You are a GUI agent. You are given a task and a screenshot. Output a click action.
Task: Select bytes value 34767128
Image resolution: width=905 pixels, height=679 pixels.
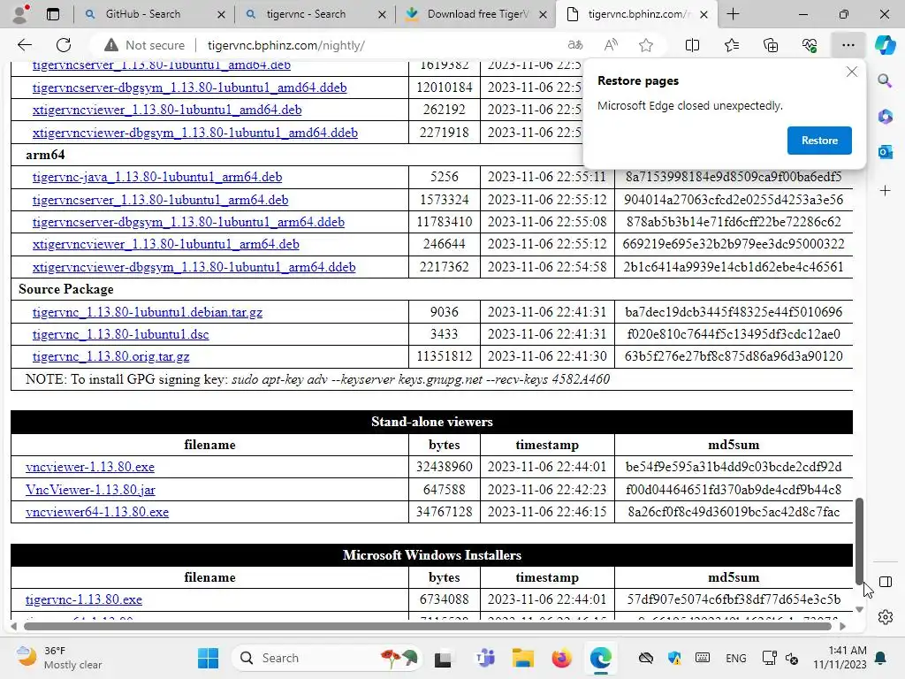point(444,512)
